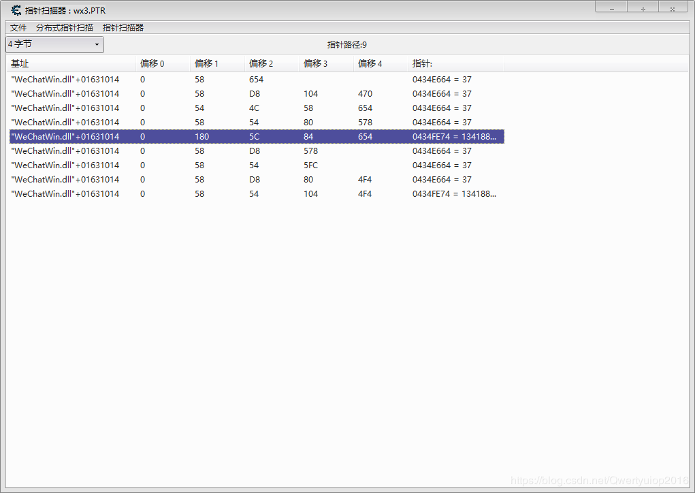695x493 pixels.
Task: Minimize the pointer scanner window
Action: (611, 7)
